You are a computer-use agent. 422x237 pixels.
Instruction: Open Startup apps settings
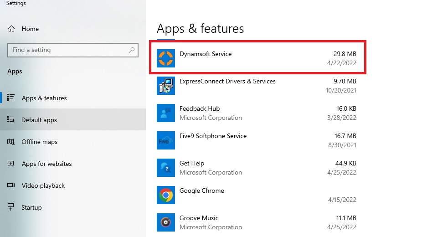point(31,207)
